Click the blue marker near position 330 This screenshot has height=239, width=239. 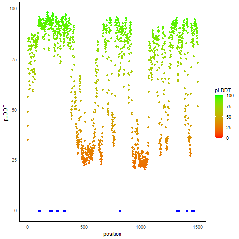coord(65,211)
